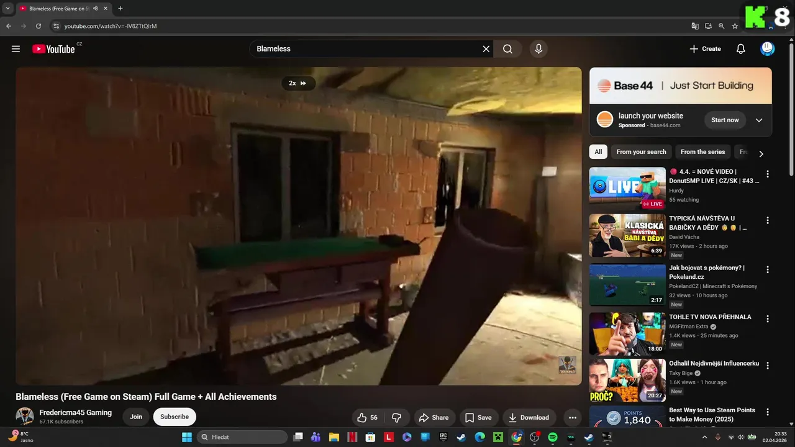Share the Blameless video
Screen dimensions: 795x447
click(x=434, y=417)
